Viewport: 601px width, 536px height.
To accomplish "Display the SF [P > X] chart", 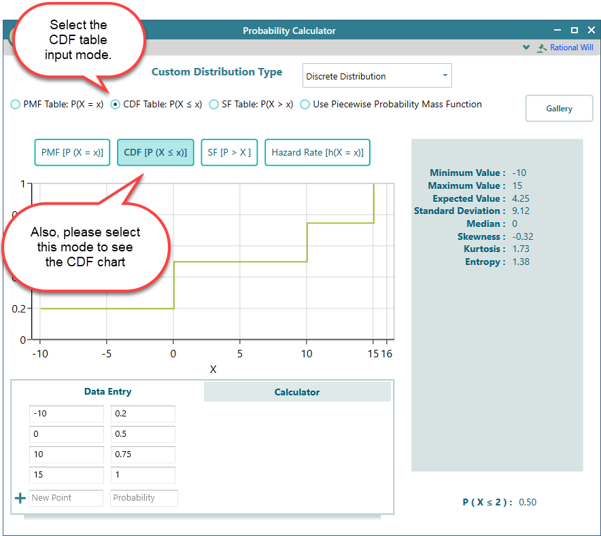I will pyautogui.click(x=229, y=153).
